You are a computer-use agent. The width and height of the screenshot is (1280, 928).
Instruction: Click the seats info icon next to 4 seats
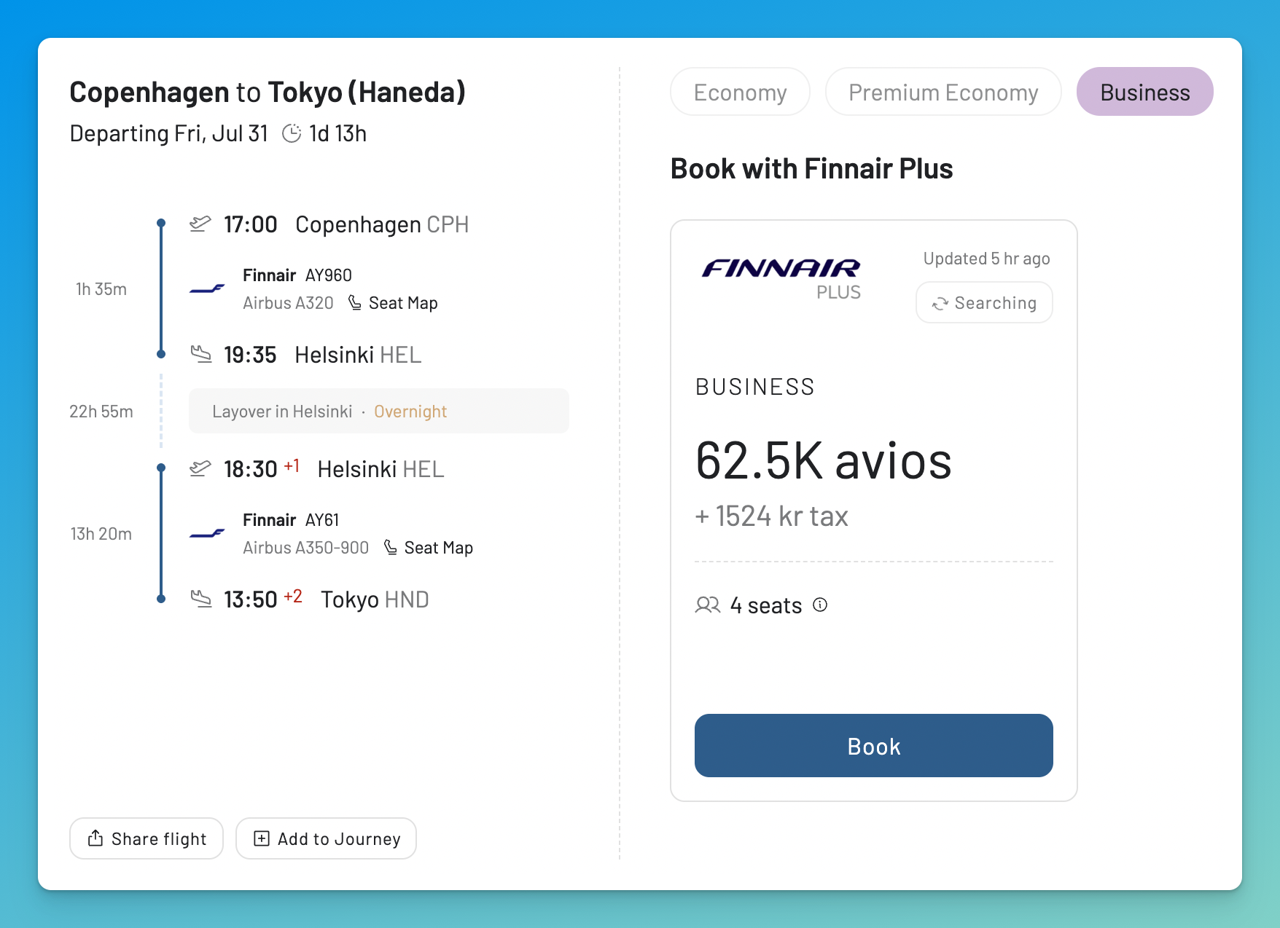point(820,605)
